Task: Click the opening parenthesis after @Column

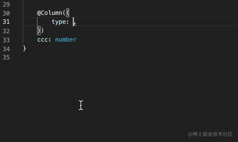Action: pyautogui.click(x=64, y=13)
